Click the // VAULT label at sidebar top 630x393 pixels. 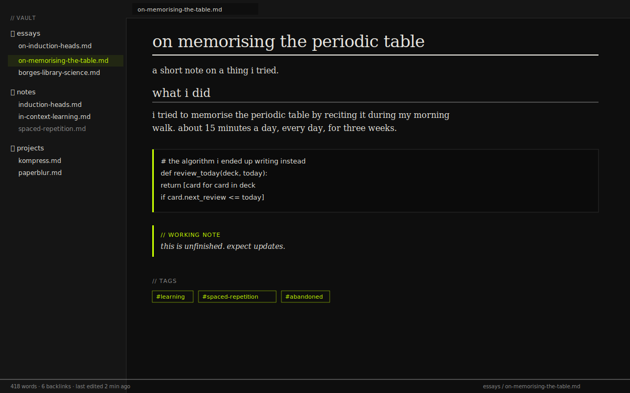pyautogui.click(x=23, y=17)
